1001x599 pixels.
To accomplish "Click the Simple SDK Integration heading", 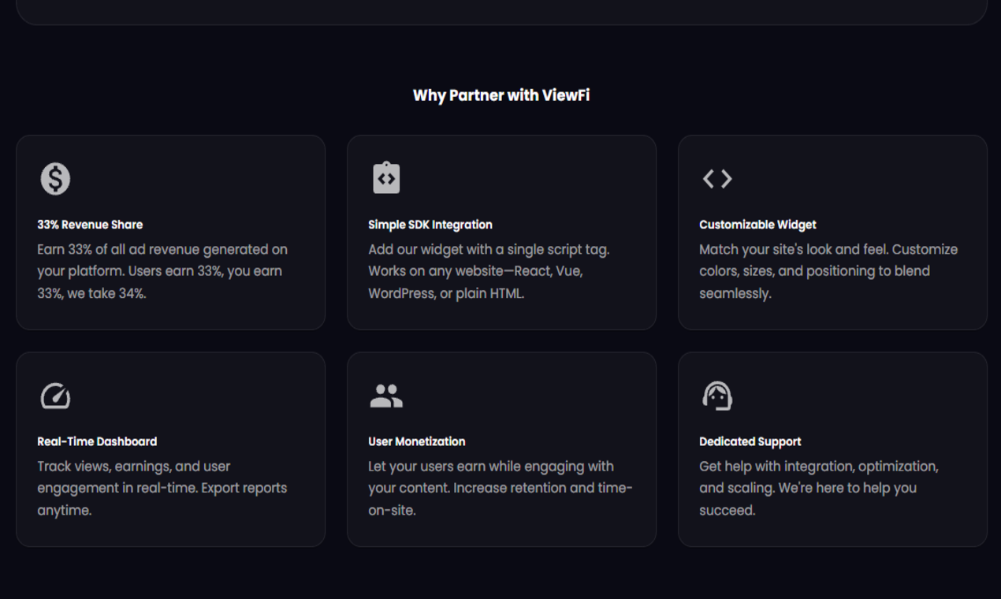I will coord(430,225).
